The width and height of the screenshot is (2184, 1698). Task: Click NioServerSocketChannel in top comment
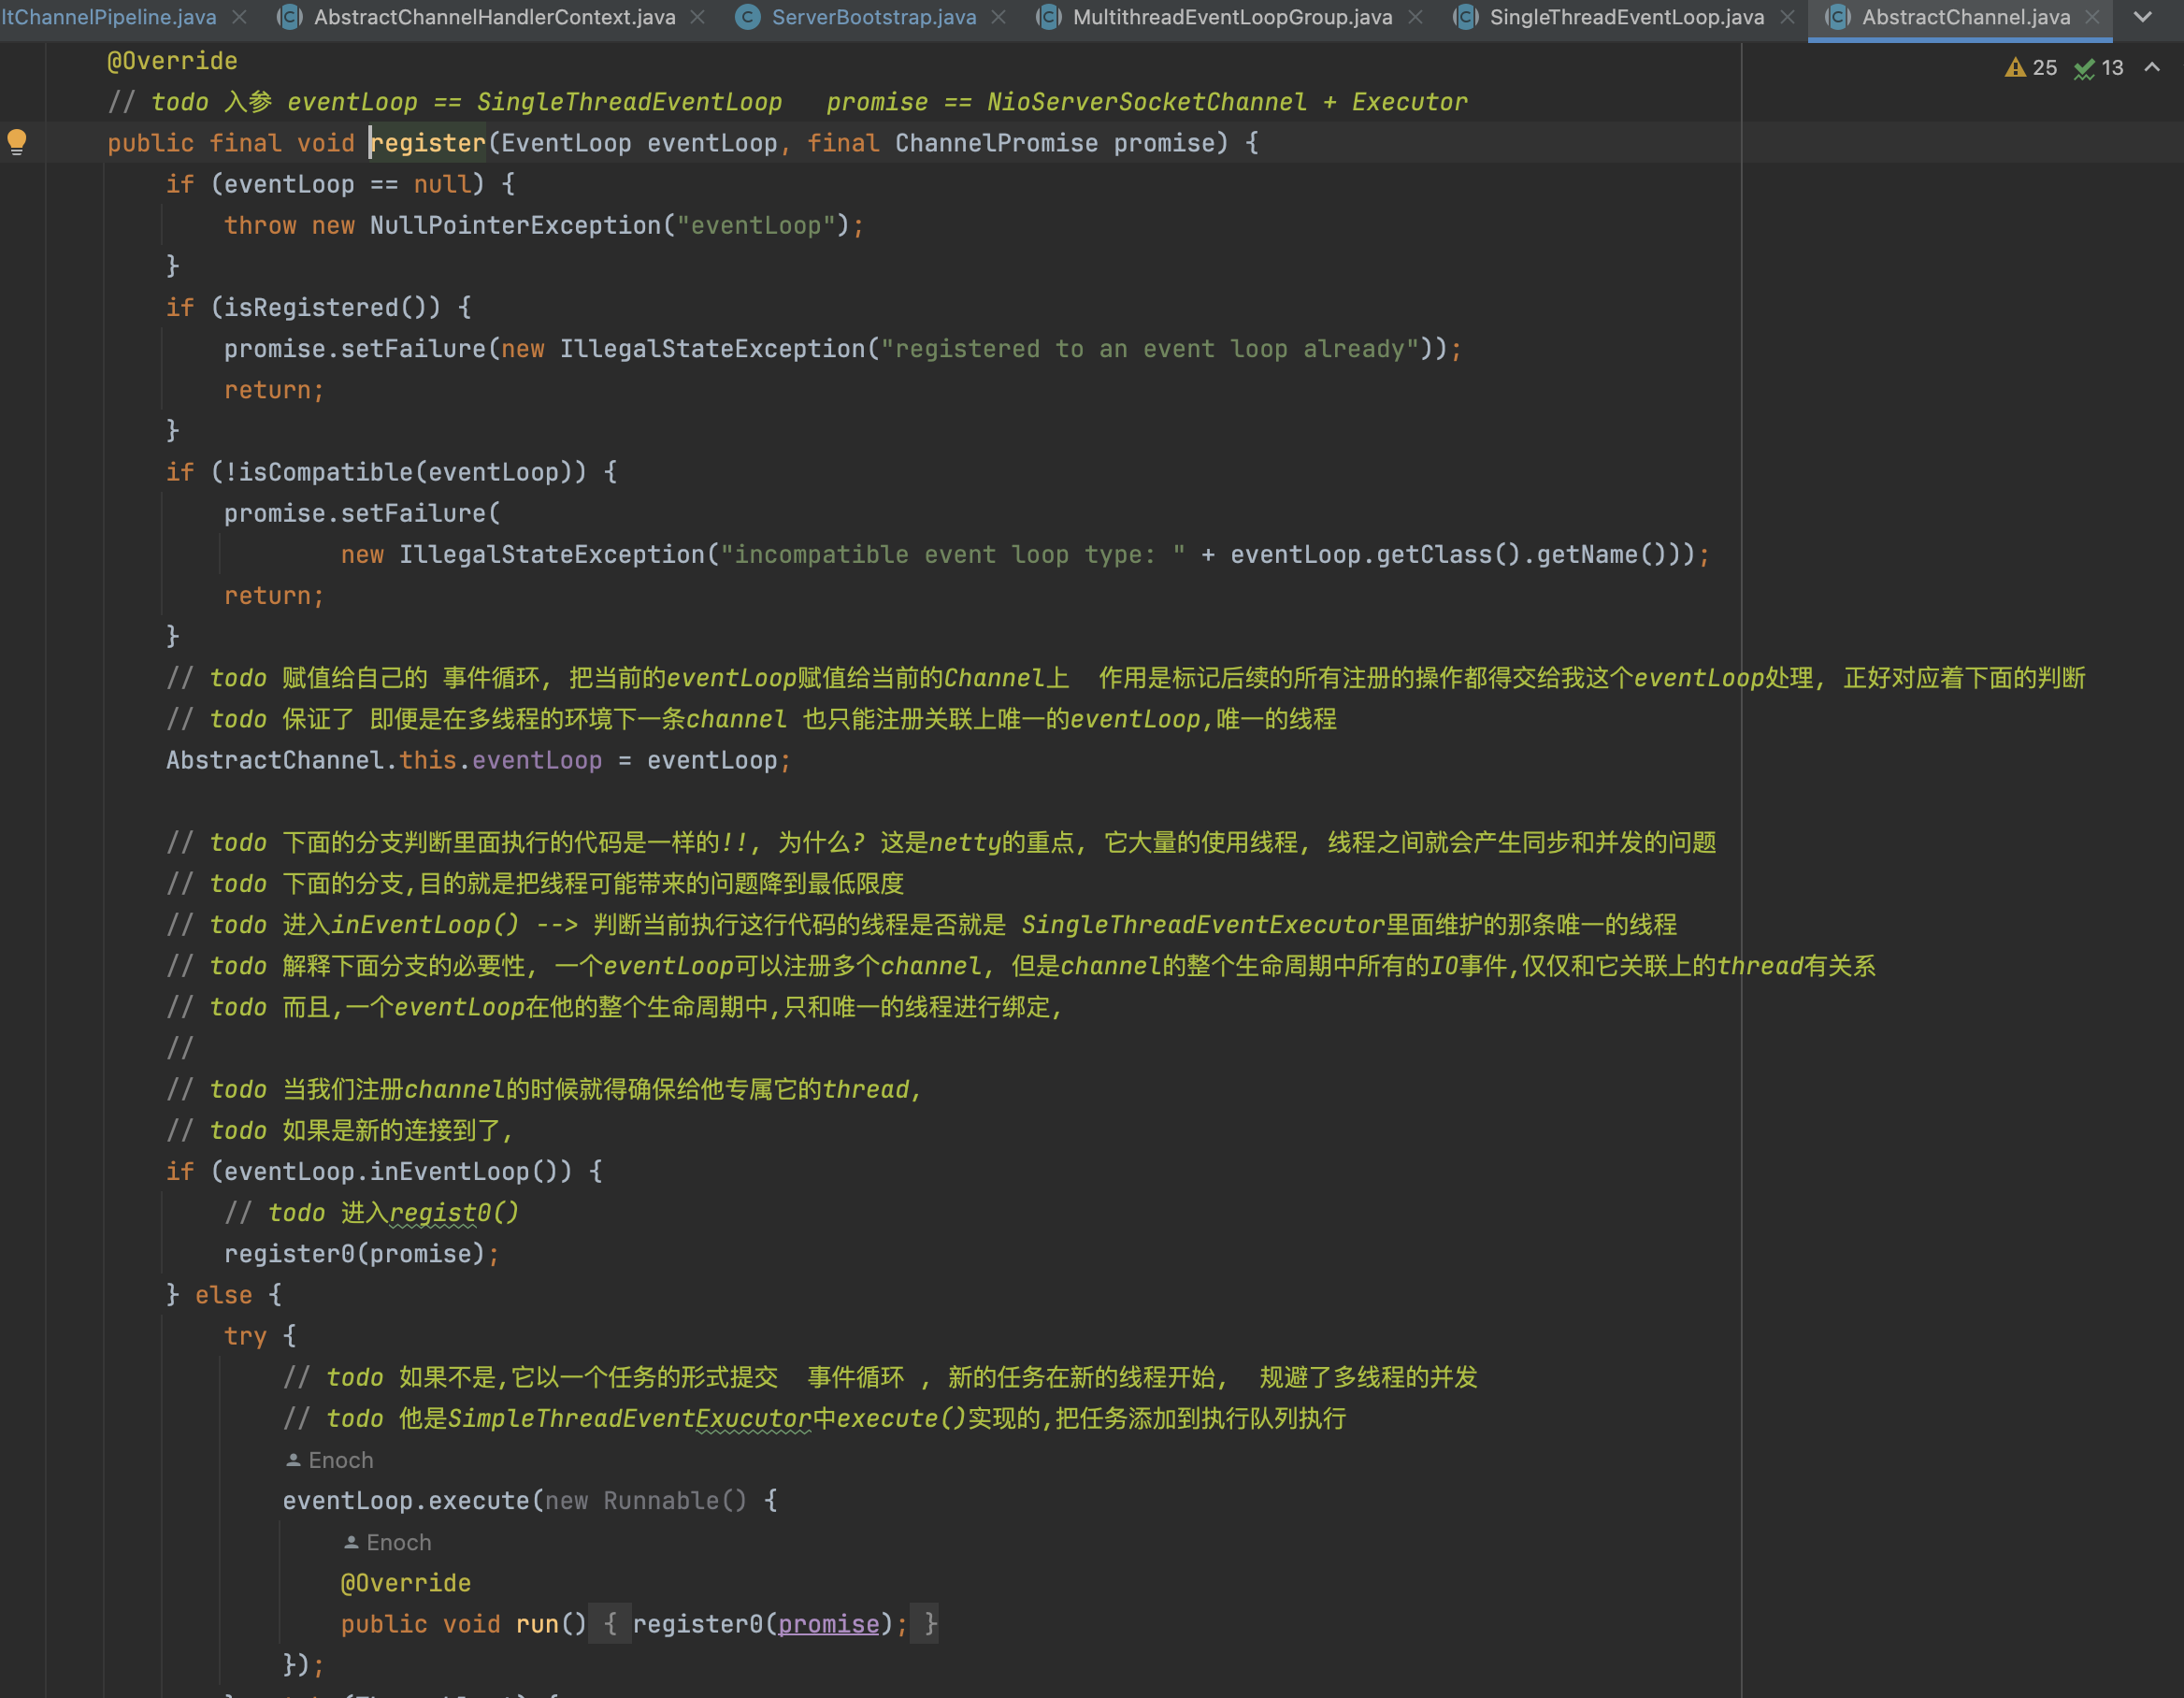(x=1147, y=102)
